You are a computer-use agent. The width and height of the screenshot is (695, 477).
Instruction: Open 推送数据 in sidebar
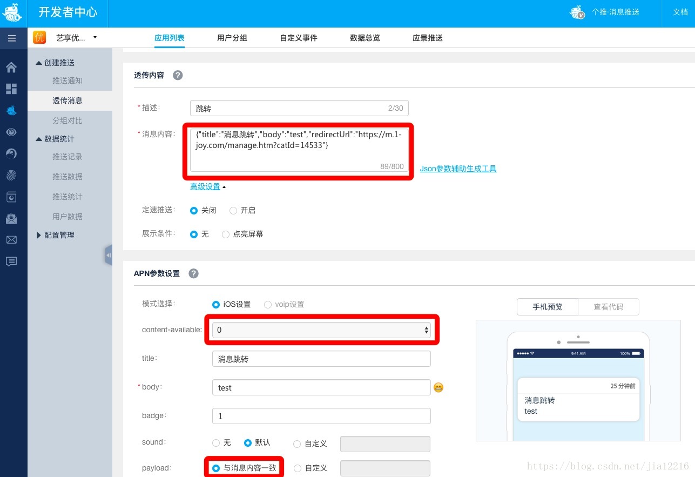click(x=68, y=177)
